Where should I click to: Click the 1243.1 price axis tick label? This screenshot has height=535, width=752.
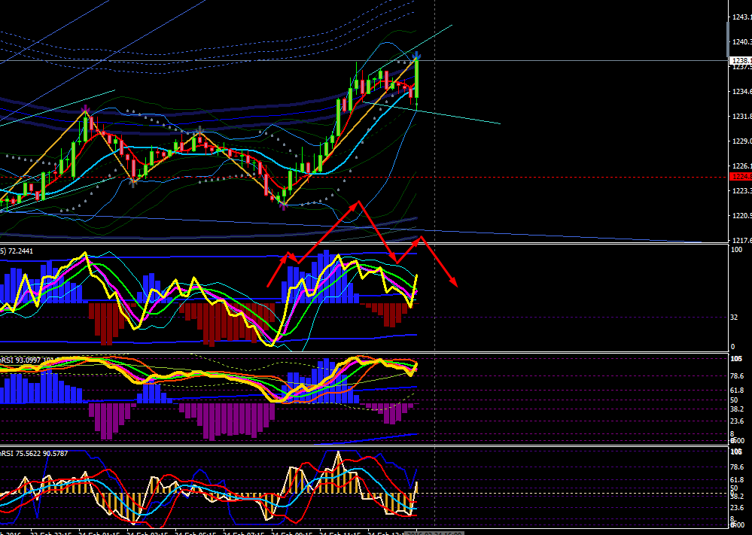[741, 17]
